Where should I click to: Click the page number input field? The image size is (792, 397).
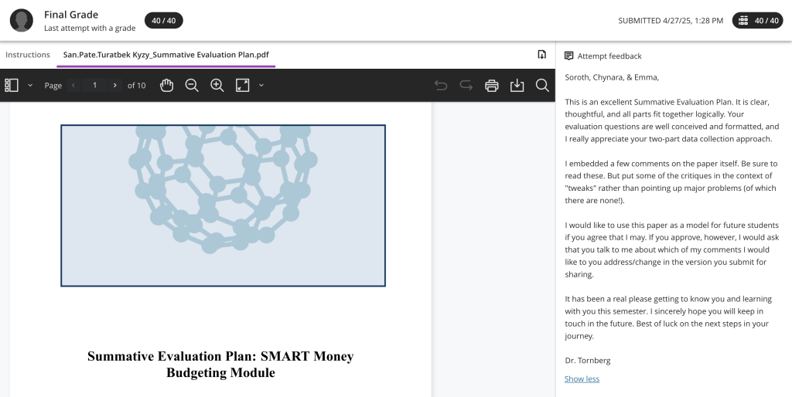(94, 85)
